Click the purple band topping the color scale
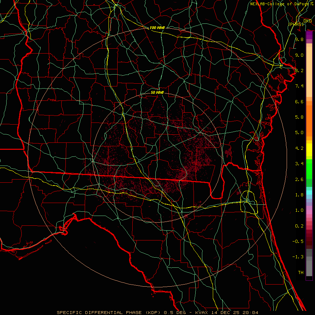This screenshot has height=315, width=315. pos(309,35)
